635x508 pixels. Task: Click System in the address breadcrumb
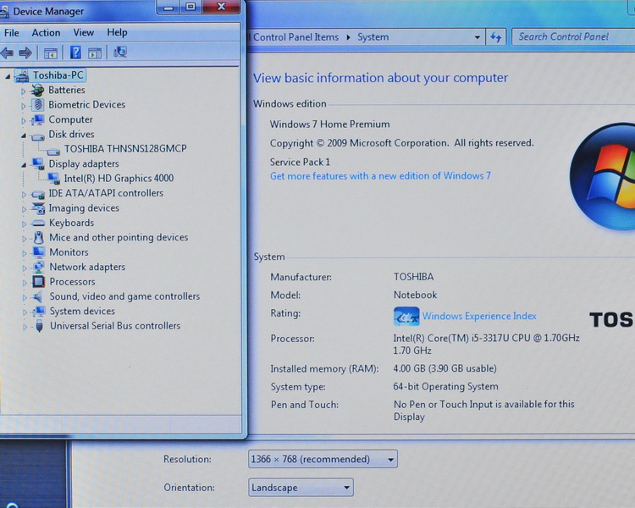coord(373,37)
